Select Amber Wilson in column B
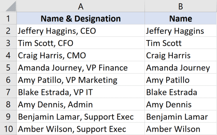 [x=181, y=129]
